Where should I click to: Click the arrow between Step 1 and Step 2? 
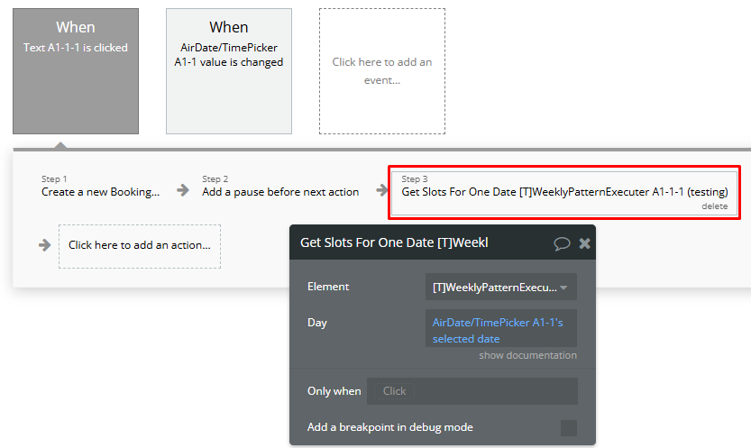(182, 190)
